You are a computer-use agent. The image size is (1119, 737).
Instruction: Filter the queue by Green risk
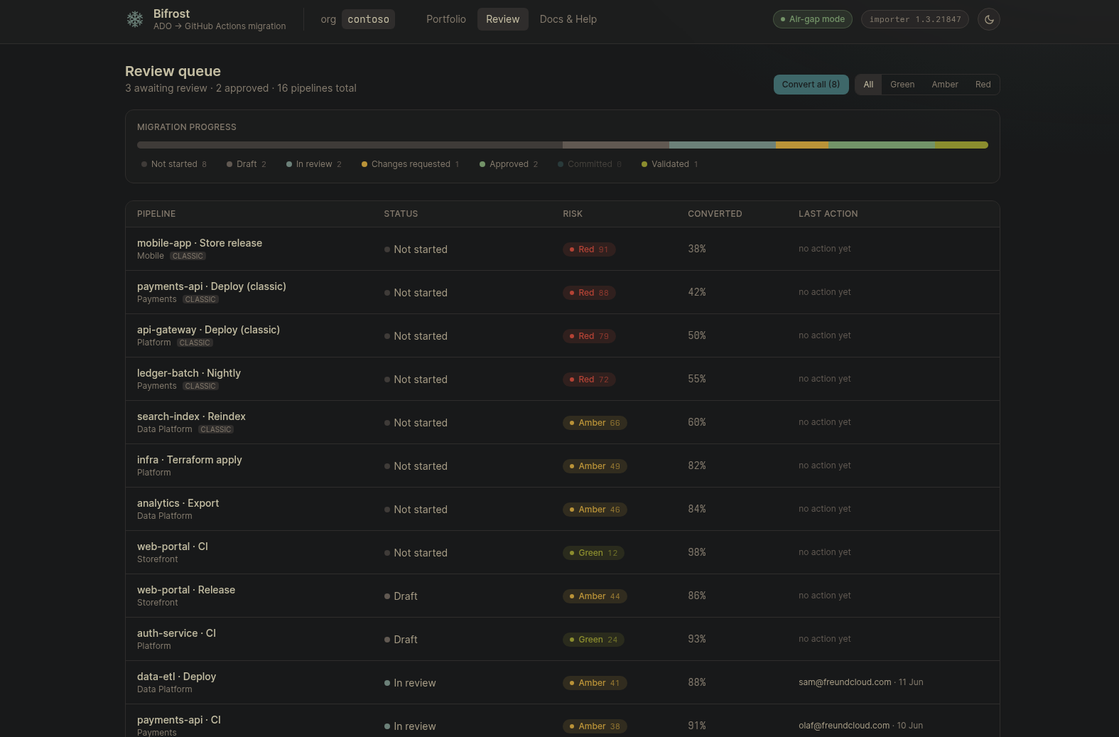(x=902, y=85)
